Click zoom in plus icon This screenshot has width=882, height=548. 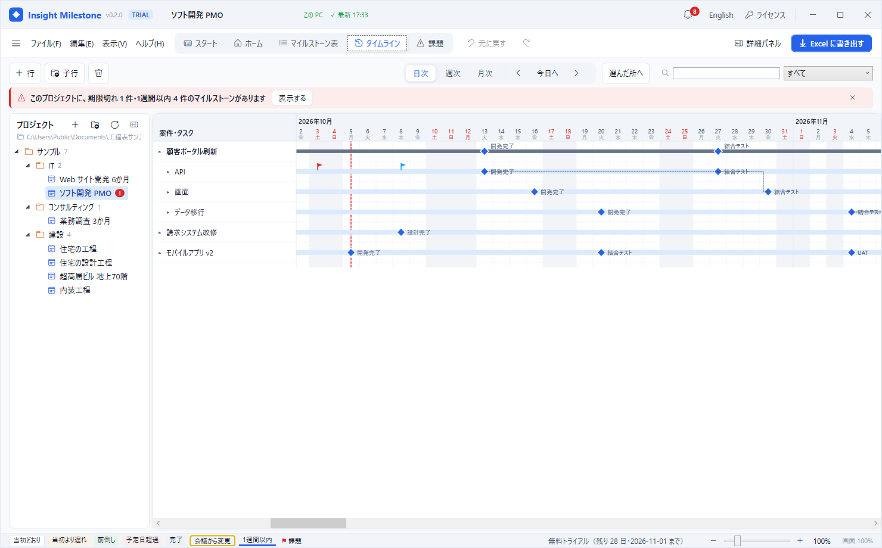pyautogui.click(x=800, y=541)
